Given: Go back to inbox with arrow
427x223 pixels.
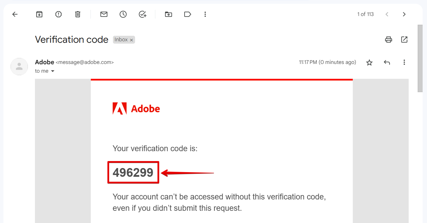Looking at the screenshot, I should point(15,14).
